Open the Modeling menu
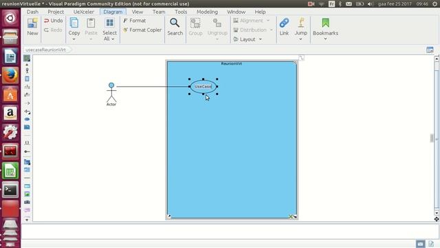The width and height of the screenshot is (440, 248). pyautogui.click(x=207, y=12)
